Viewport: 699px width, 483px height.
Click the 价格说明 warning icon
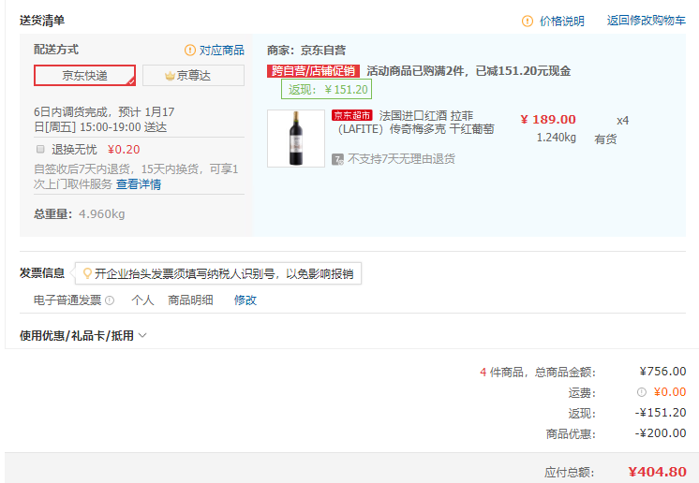(x=528, y=21)
